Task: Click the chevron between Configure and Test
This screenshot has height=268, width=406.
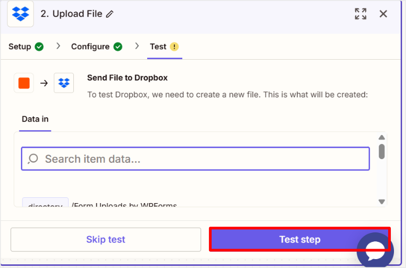Action: pyautogui.click(x=137, y=46)
